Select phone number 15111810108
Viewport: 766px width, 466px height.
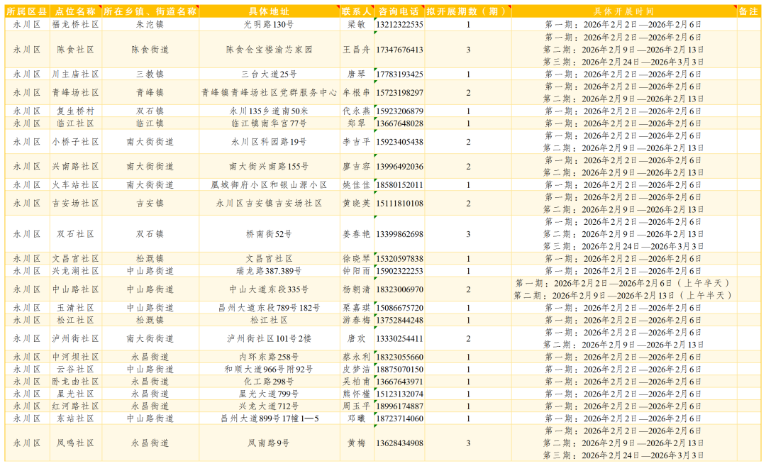(399, 203)
